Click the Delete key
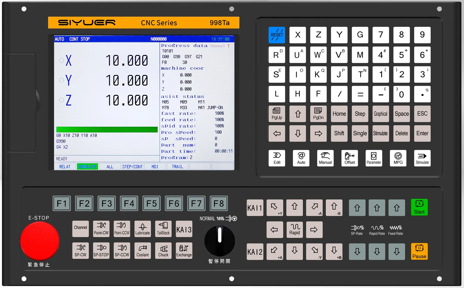464x288 pixels. coord(402,134)
